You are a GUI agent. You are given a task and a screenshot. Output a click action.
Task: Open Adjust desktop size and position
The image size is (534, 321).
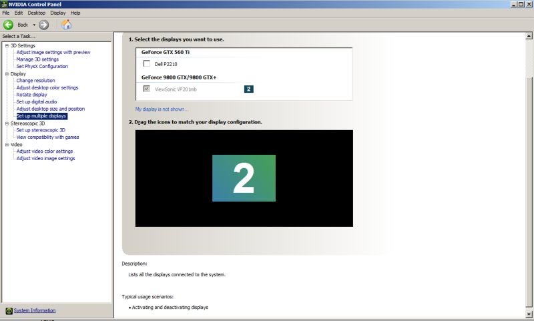click(51, 109)
